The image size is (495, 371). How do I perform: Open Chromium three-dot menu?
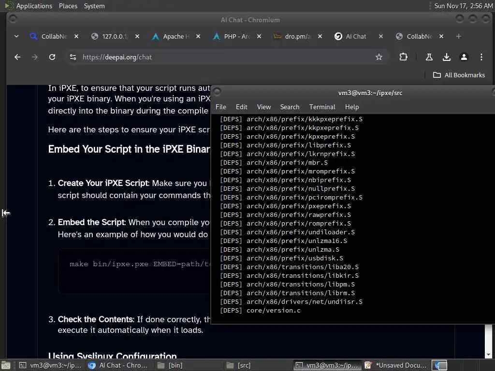481,57
